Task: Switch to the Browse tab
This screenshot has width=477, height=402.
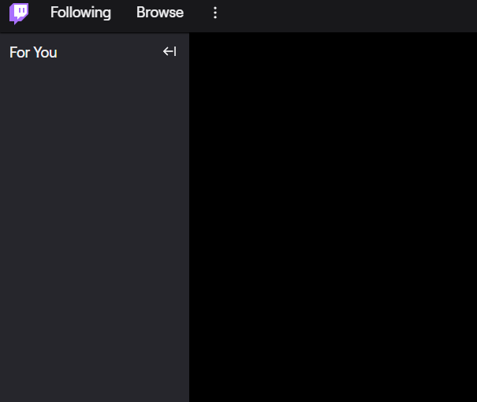Action: click(x=160, y=13)
